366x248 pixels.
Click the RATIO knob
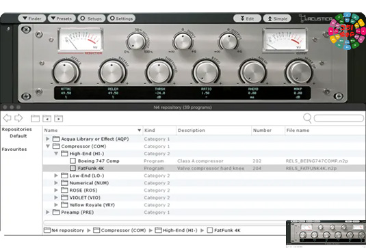[206, 72]
